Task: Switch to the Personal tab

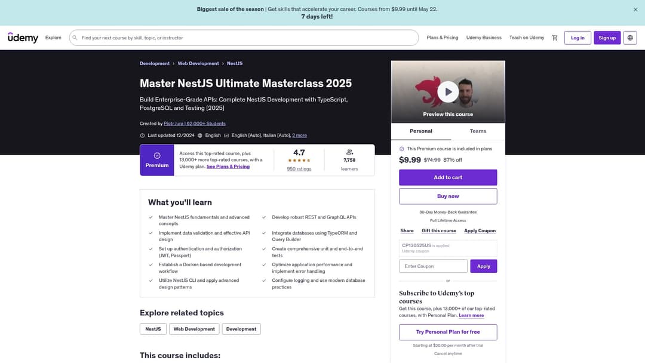Action: tap(421, 131)
